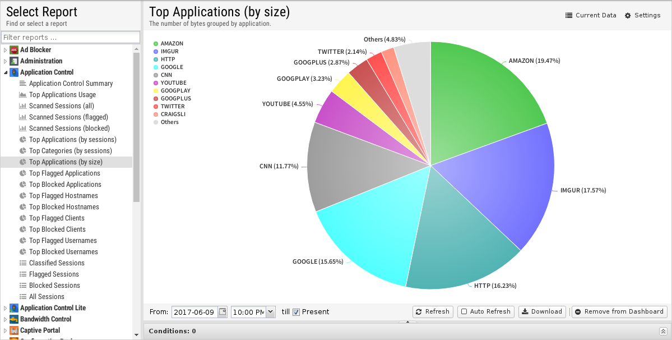This screenshot has width=672, height=340.
Task: Toggle the GOOGPLAY legend color dot
Action: (x=156, y=91)
